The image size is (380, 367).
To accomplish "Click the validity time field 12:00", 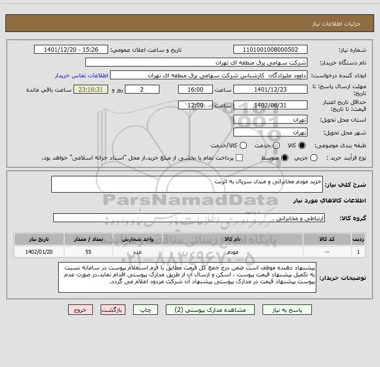I will pos(195,105).
